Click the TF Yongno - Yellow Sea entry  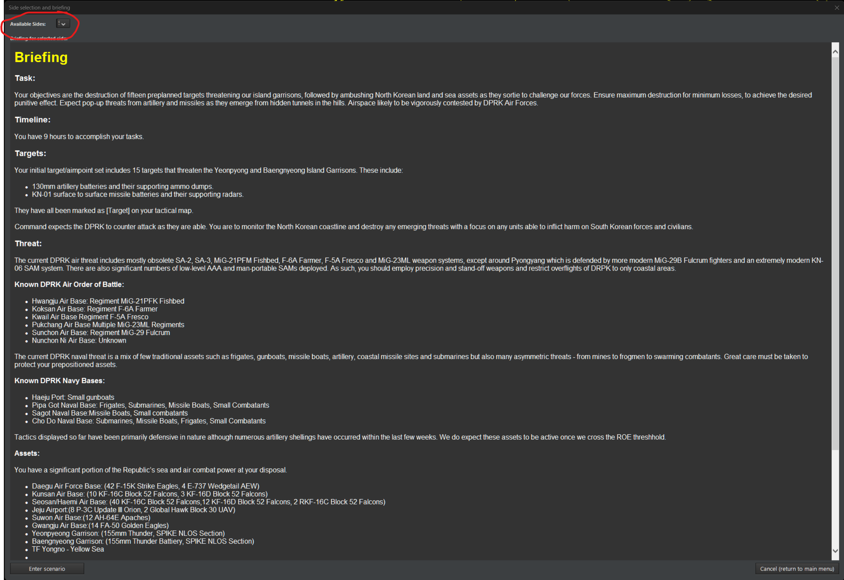68,549
